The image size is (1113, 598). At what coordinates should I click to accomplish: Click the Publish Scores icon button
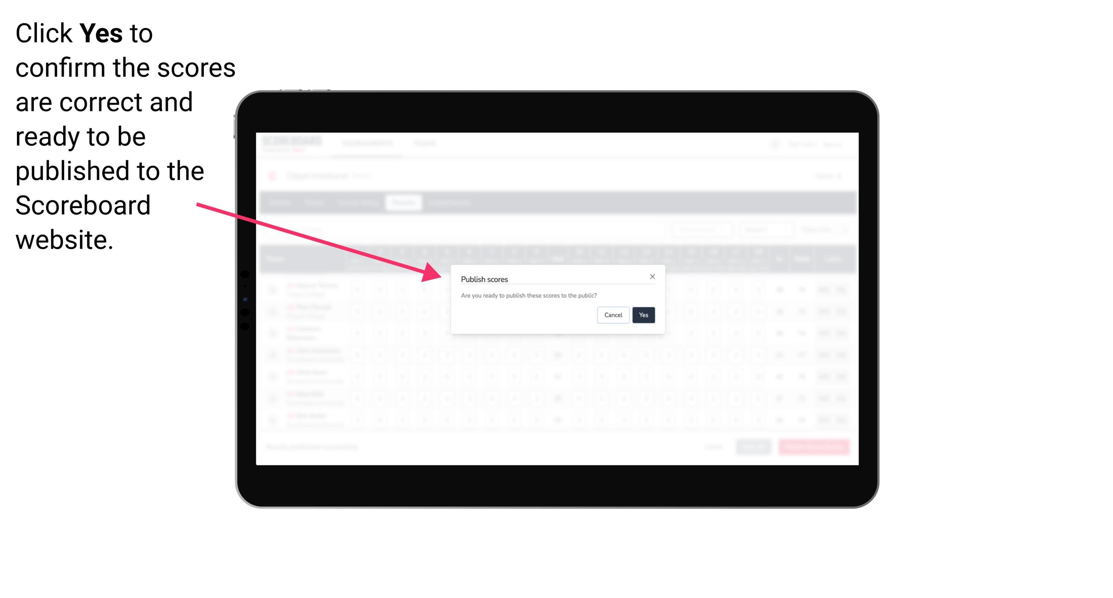[642, 314]
